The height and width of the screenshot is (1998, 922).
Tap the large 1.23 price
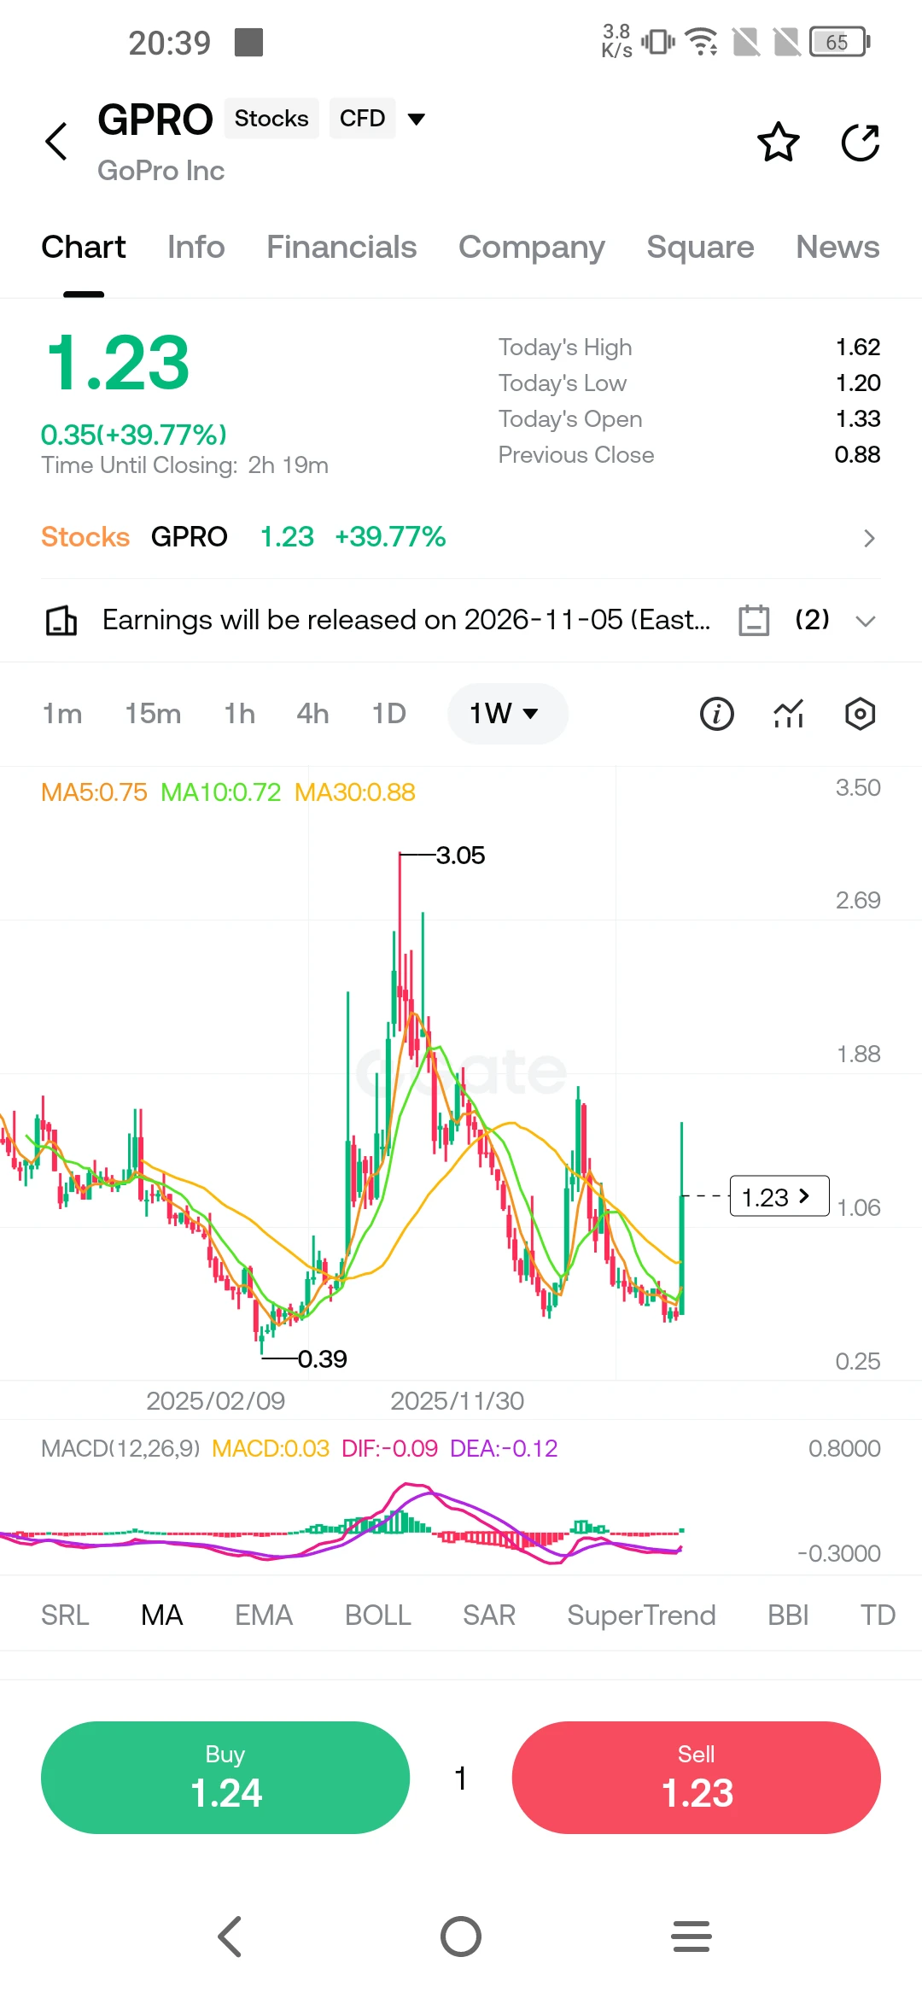(118, 364)
